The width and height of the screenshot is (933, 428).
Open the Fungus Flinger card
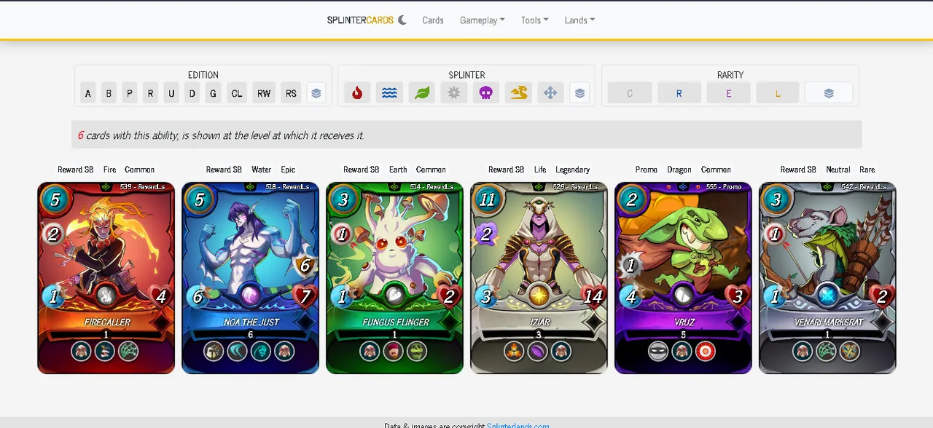tap(394, 277)
